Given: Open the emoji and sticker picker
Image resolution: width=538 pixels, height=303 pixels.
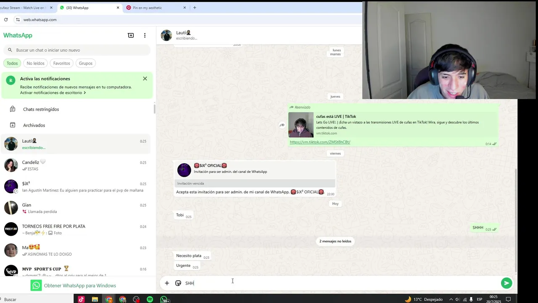Looking at the screenshot, I should point(178,283).
